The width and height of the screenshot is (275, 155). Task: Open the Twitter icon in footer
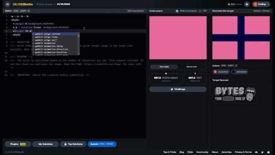(262, 152)
